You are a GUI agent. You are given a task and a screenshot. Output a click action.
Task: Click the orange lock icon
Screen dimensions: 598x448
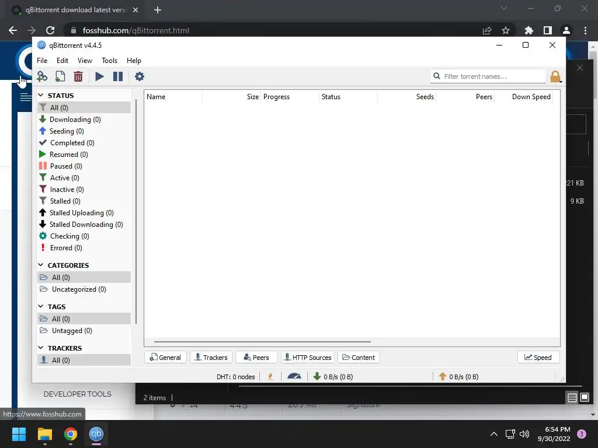pos(555,76)
